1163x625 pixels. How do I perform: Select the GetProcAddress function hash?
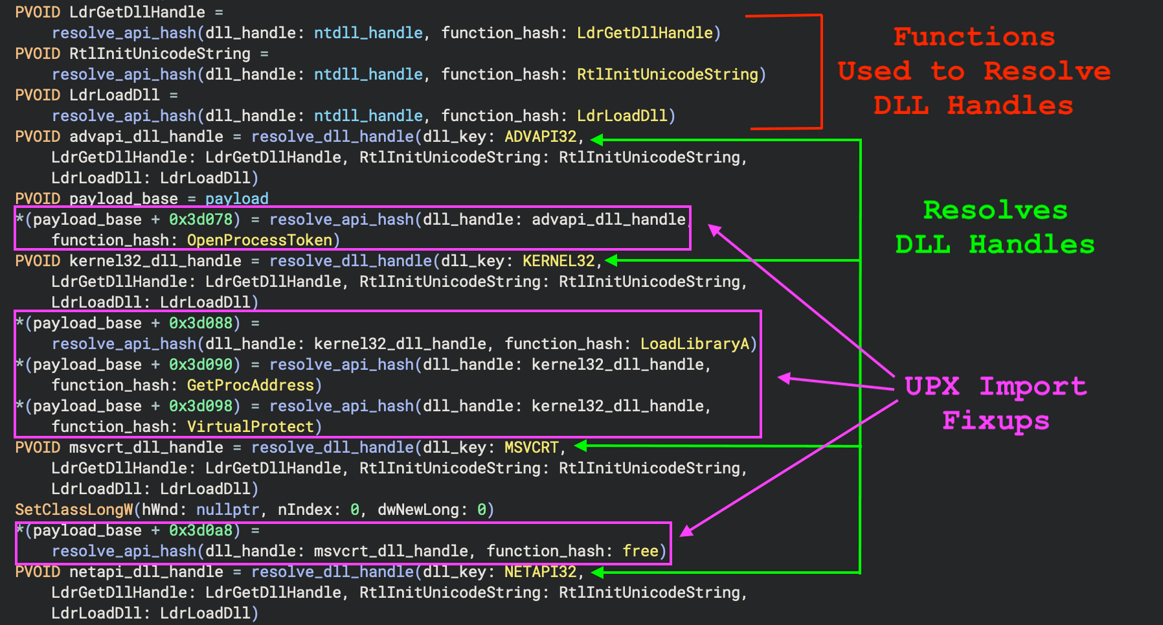pyautogui.click(x=250, y=385)
